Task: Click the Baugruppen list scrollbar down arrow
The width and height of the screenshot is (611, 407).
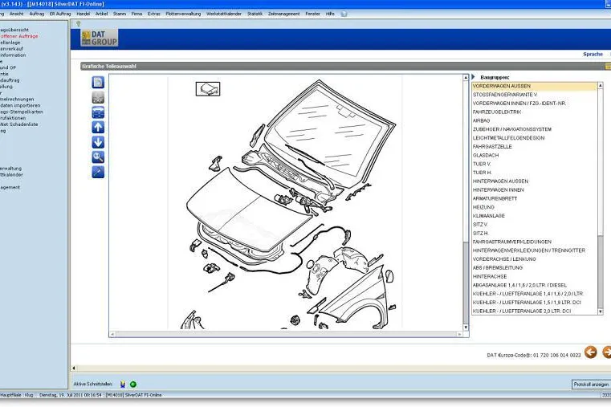Action: [x=600, y=311]
